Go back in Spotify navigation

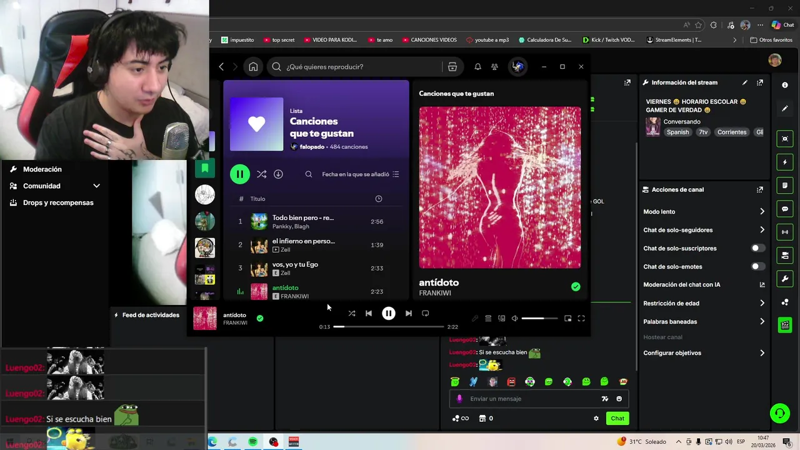click(221, 67)
